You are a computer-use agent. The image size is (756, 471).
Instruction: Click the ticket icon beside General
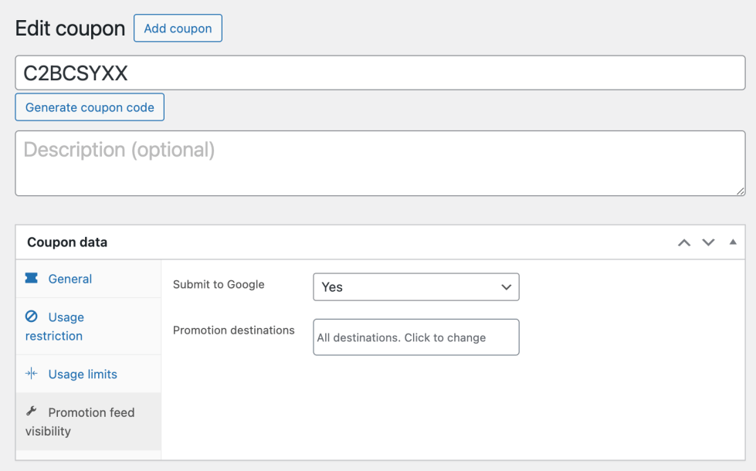coord(32,279)
